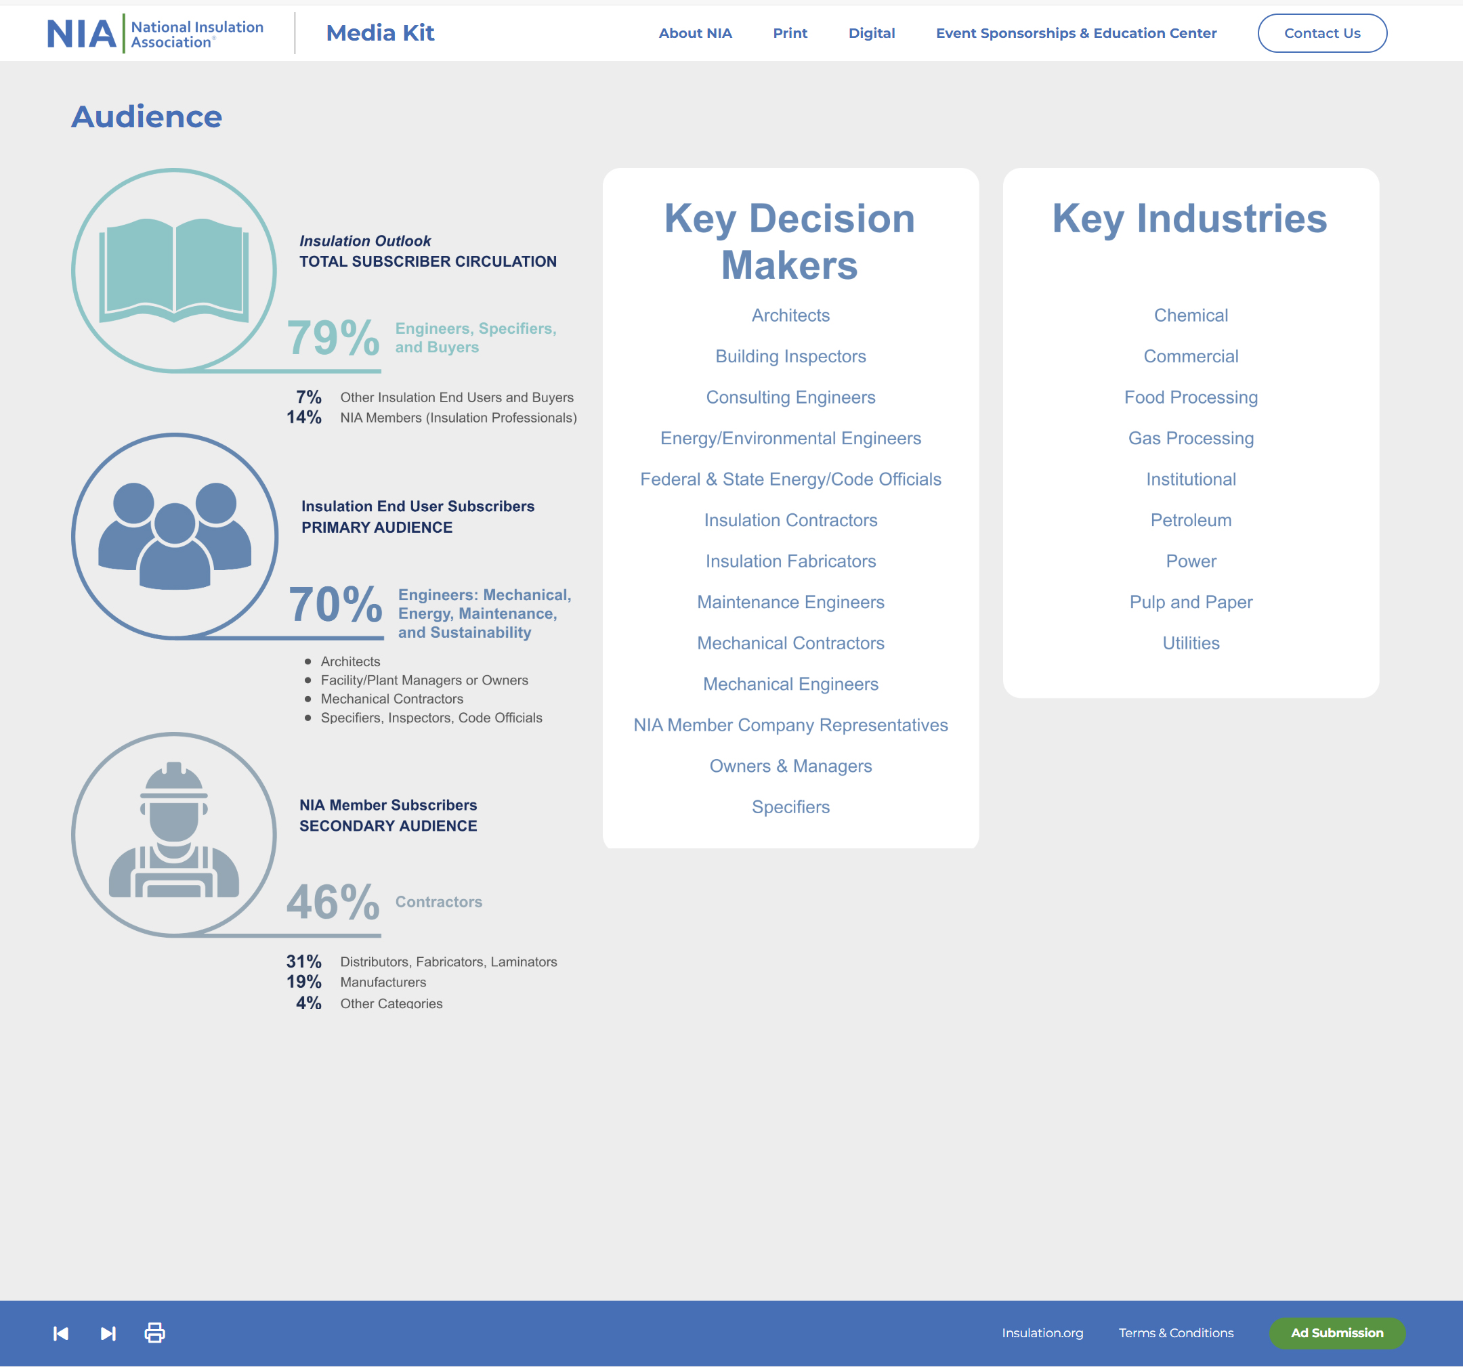
Task: Click the open book circle icon
Action: tap(175, 271)
